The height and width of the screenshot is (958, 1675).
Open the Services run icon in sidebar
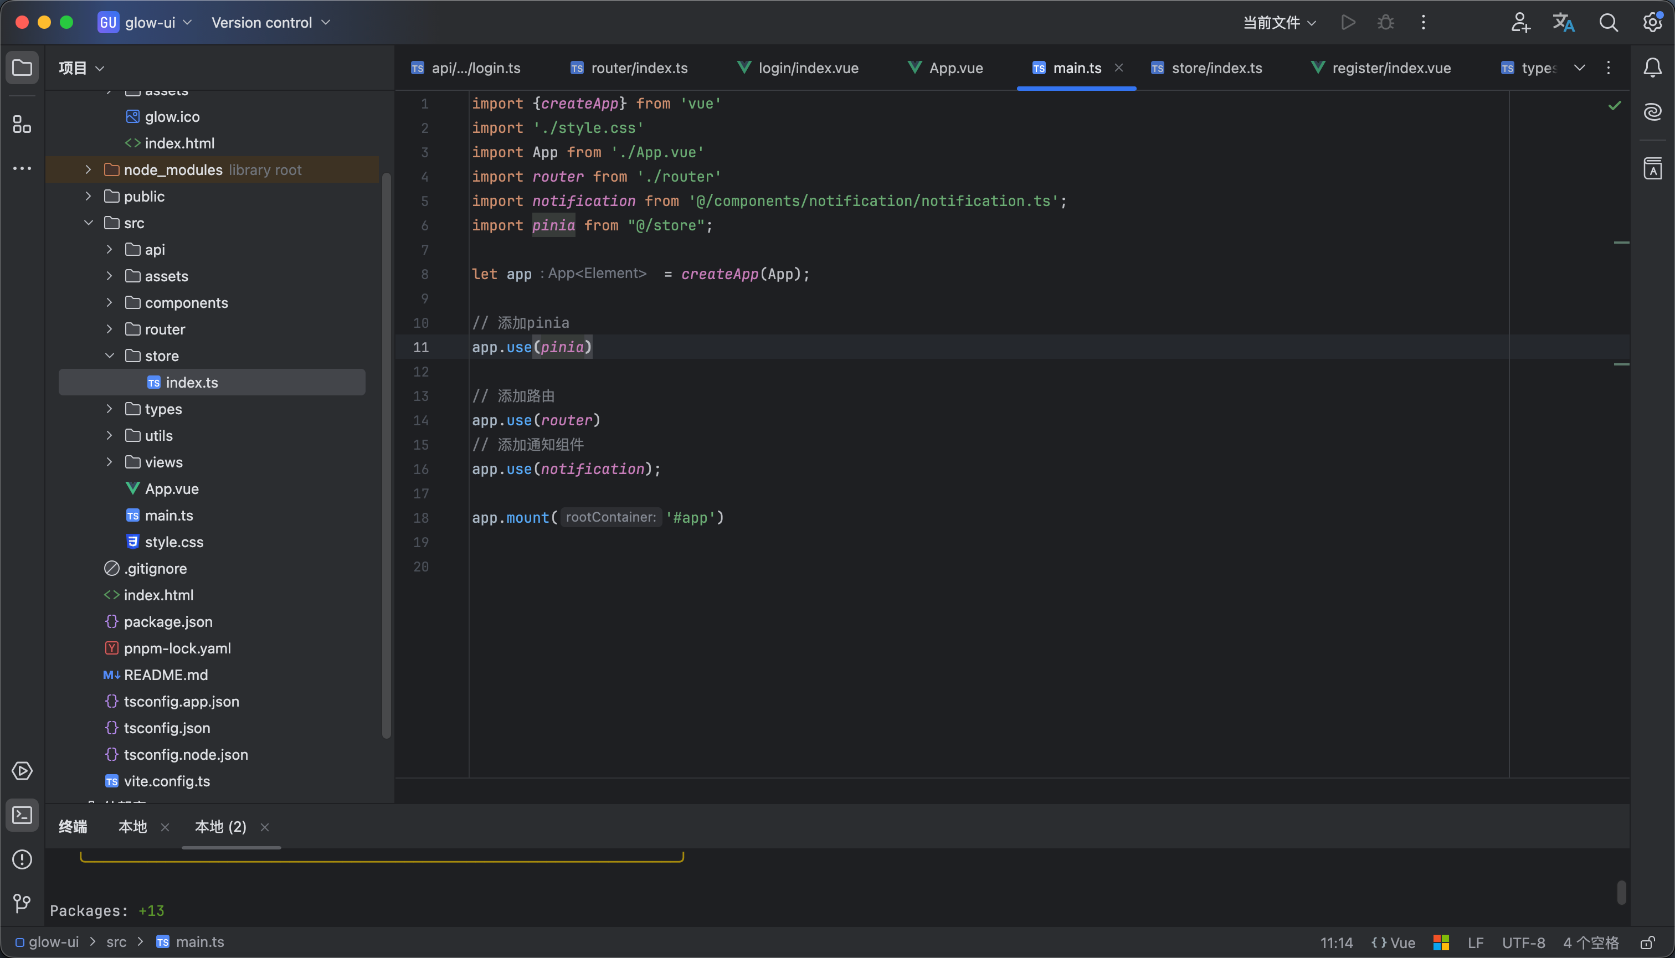point(22,770)
